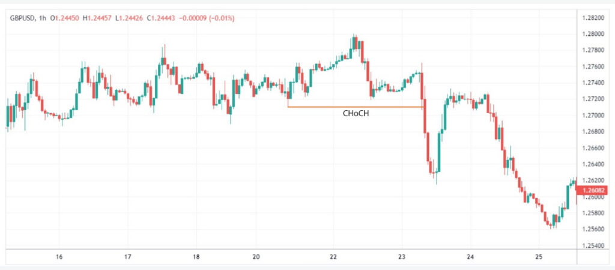Click the open price value O1.24450
Viewport: 615px width, 270px height.
click(x=64, y=18)
